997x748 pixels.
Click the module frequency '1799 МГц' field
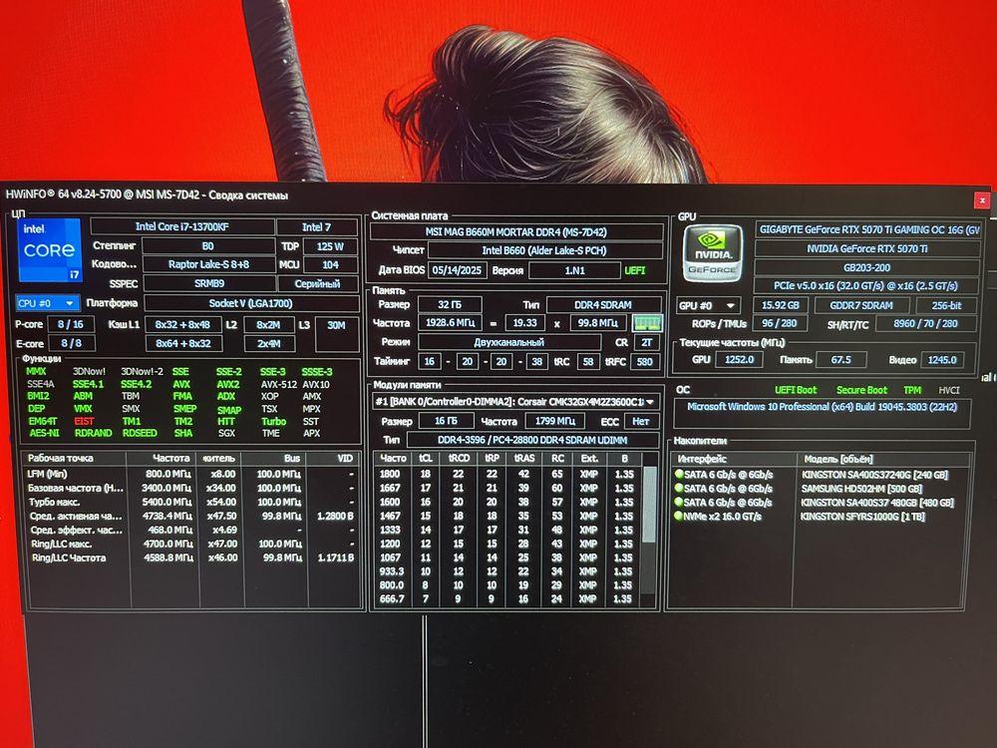(x=555, y=421)
